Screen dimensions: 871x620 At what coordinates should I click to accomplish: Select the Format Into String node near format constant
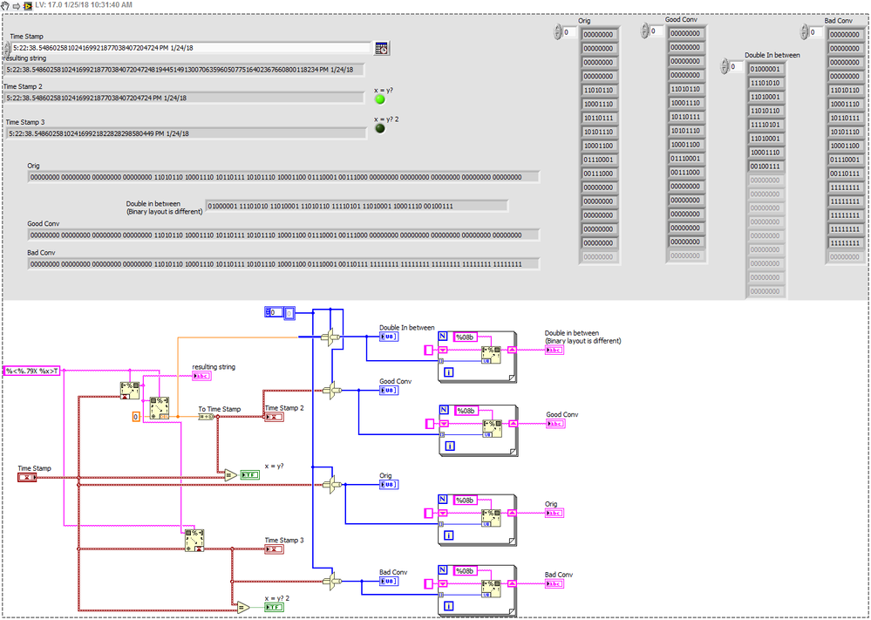(130, 390)
